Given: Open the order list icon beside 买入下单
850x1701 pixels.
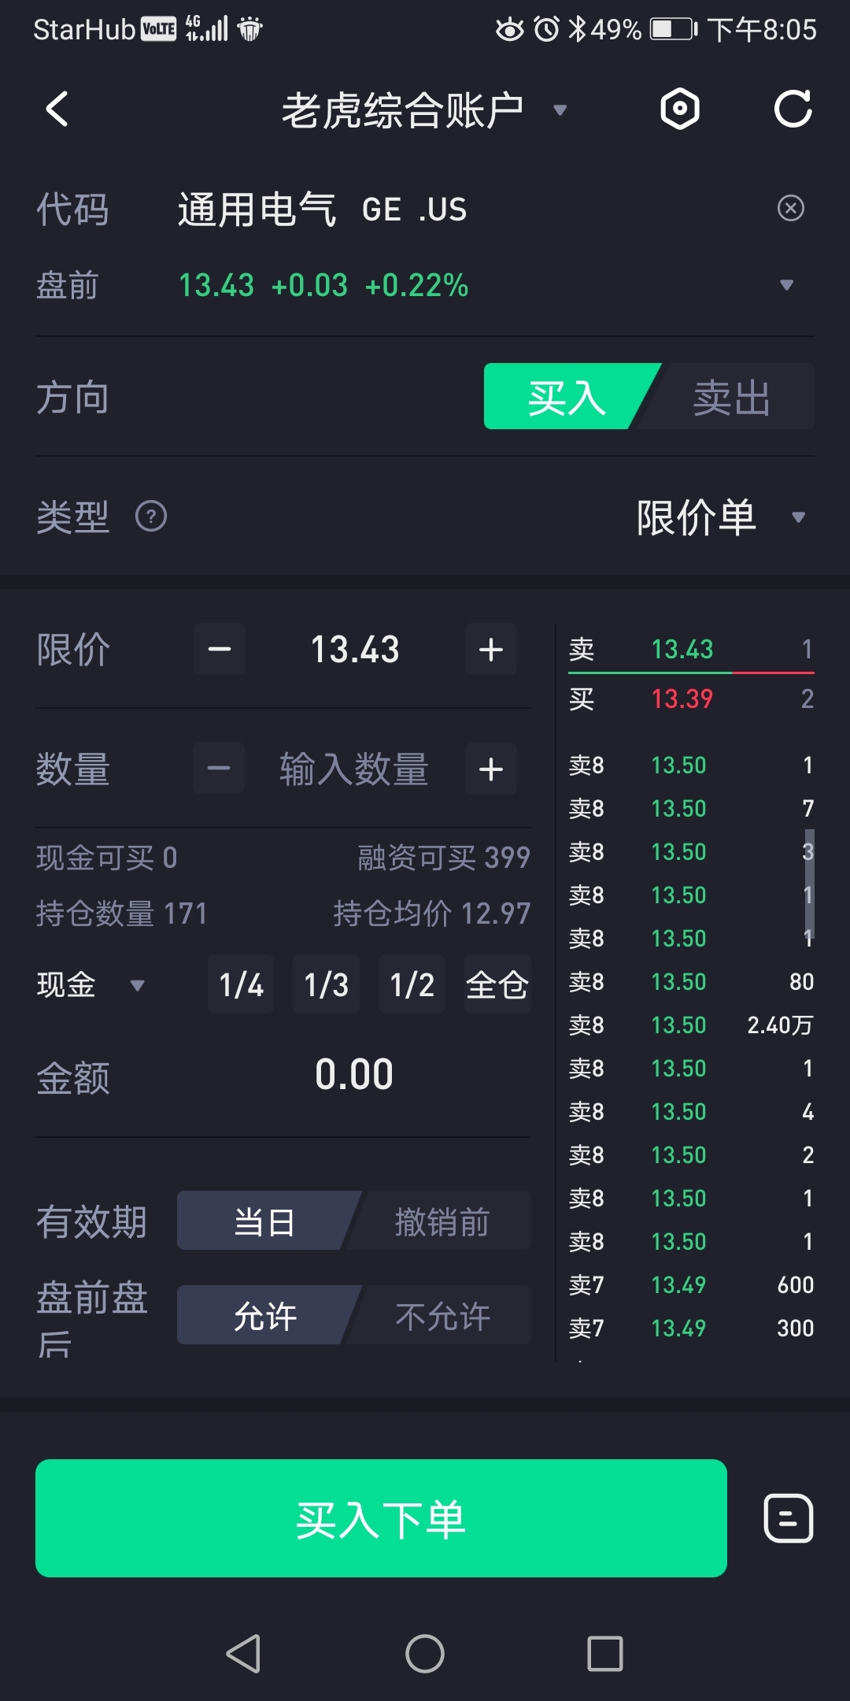Looking at the screenshot, I should pyautogui.click(x=789, y=1518).
